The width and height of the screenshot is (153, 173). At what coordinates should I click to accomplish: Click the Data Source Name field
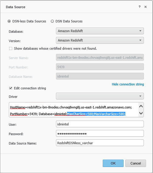click(x=100, y=143)
